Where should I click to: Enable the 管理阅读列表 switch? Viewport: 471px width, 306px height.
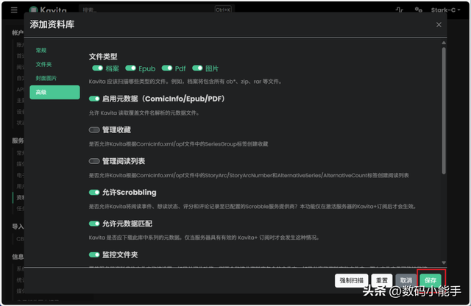tap(94, 161)
